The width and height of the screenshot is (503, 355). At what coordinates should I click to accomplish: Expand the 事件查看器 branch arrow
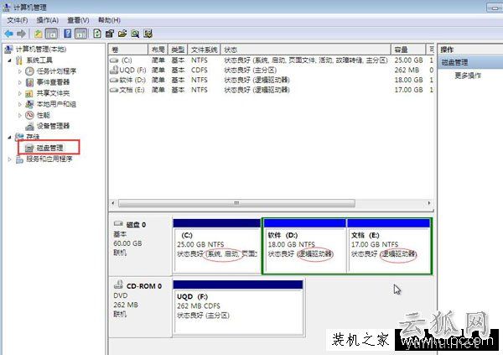pos(19,82)
